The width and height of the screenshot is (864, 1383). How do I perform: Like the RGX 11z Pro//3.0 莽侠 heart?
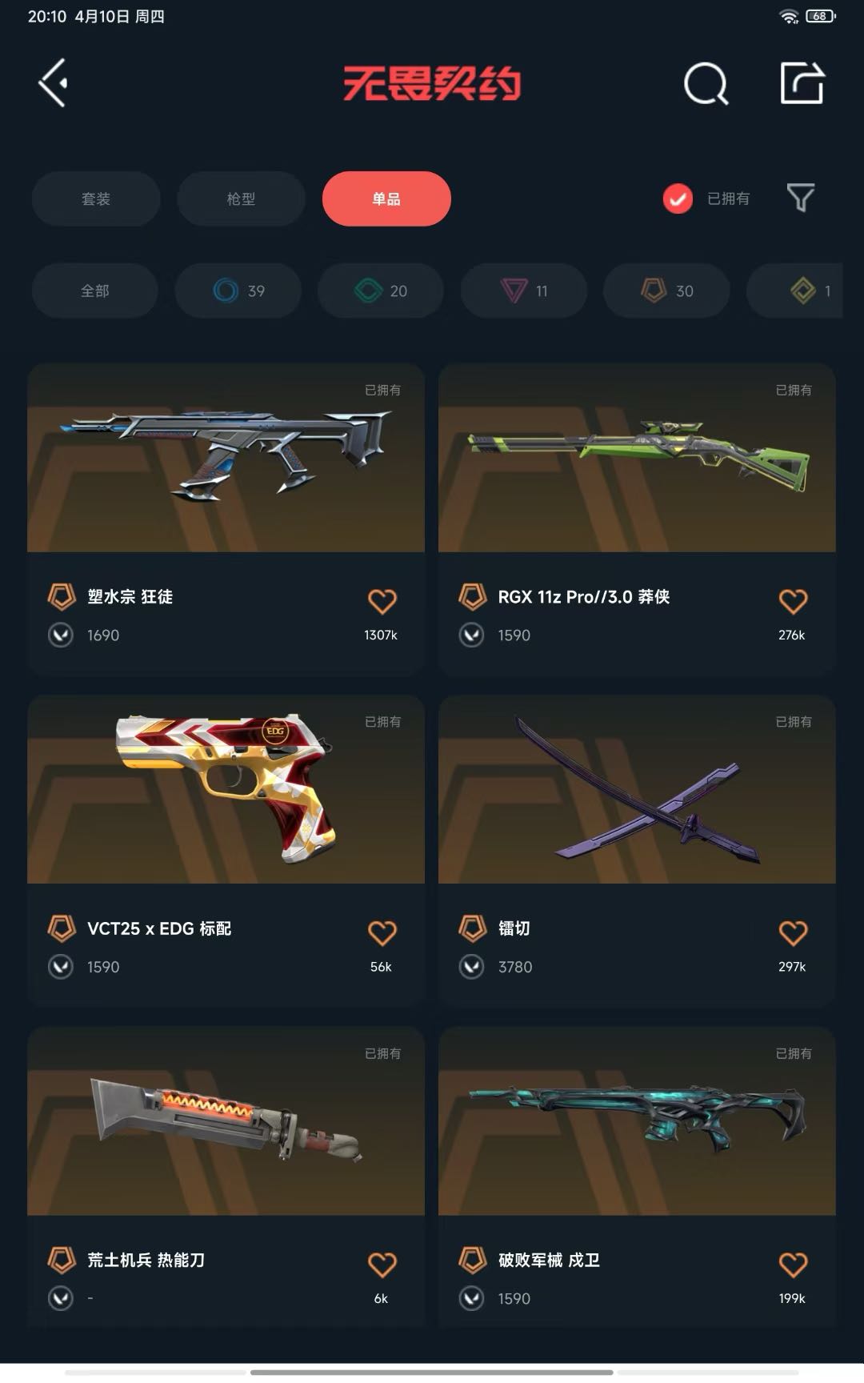tap(793, 601)
